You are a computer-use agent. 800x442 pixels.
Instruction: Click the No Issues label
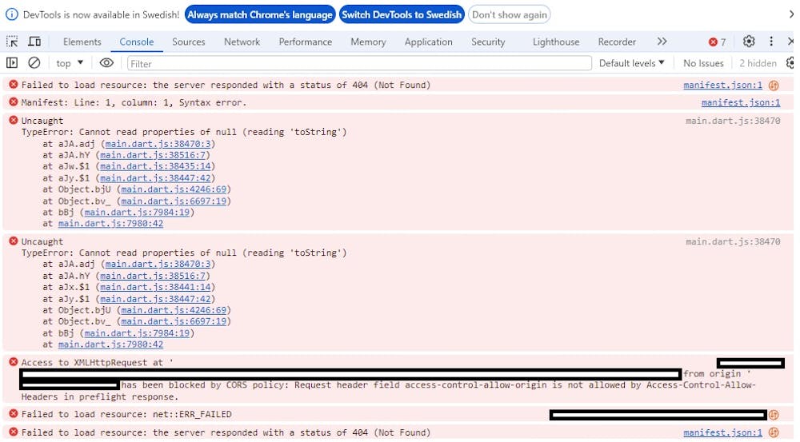[703, 63]
